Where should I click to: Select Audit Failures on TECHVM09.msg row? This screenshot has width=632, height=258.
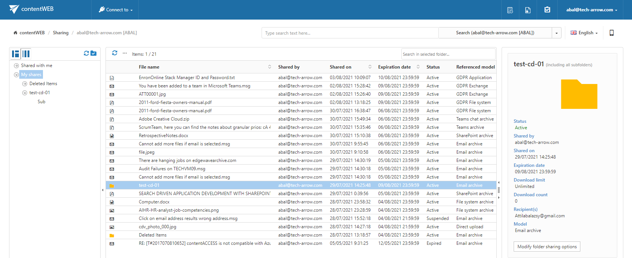click(x=301, y=169)
